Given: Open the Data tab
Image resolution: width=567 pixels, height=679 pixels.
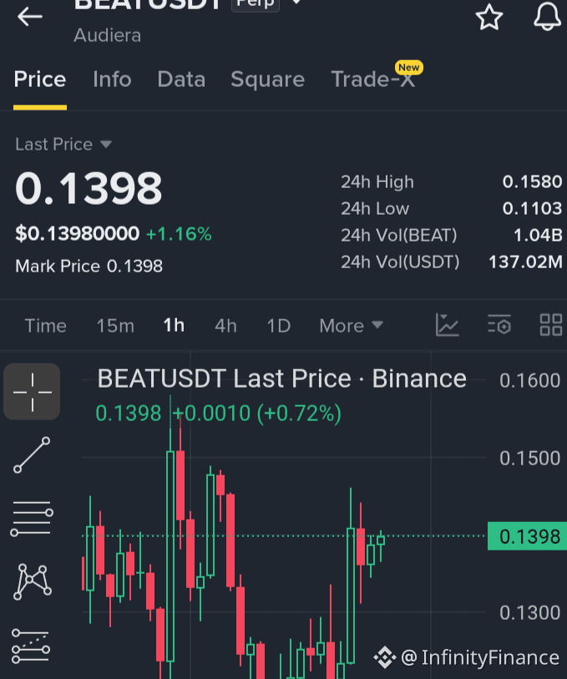Looking at the screenshot, I should pyautogui.click(x=181, y=79).
